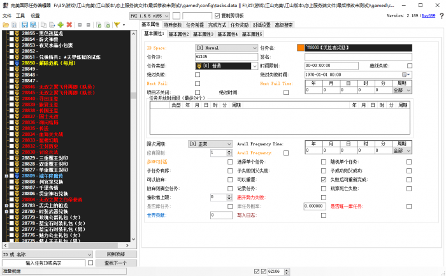The image size is (446, 276).
Task: Open the 工具 menu
Action: (20, 15)
